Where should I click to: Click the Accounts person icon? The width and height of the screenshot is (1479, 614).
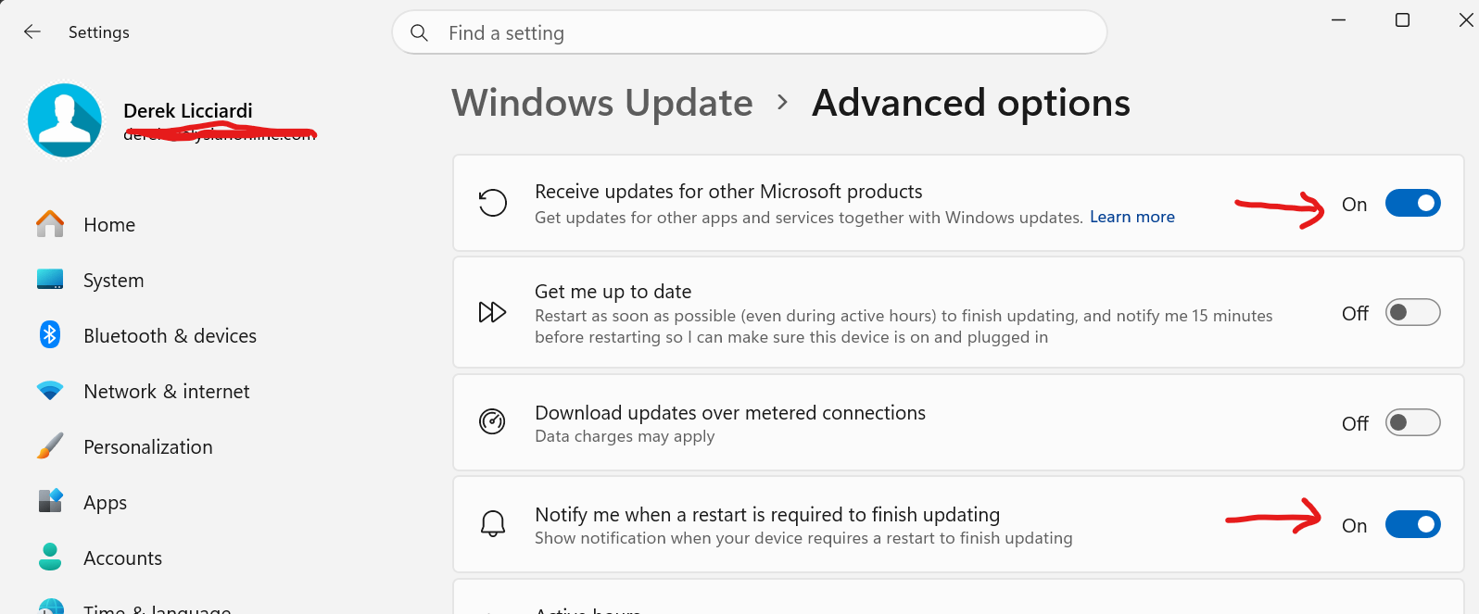tap(50, 557)
